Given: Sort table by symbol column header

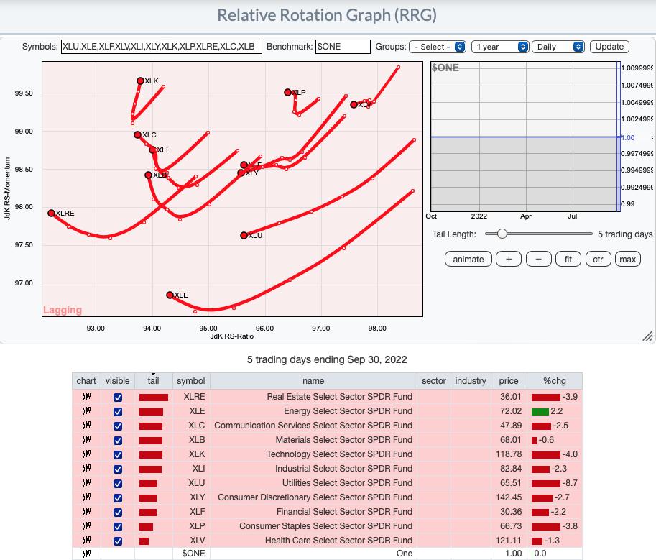Looking at the screenshot, I should [x=190, y=381].
